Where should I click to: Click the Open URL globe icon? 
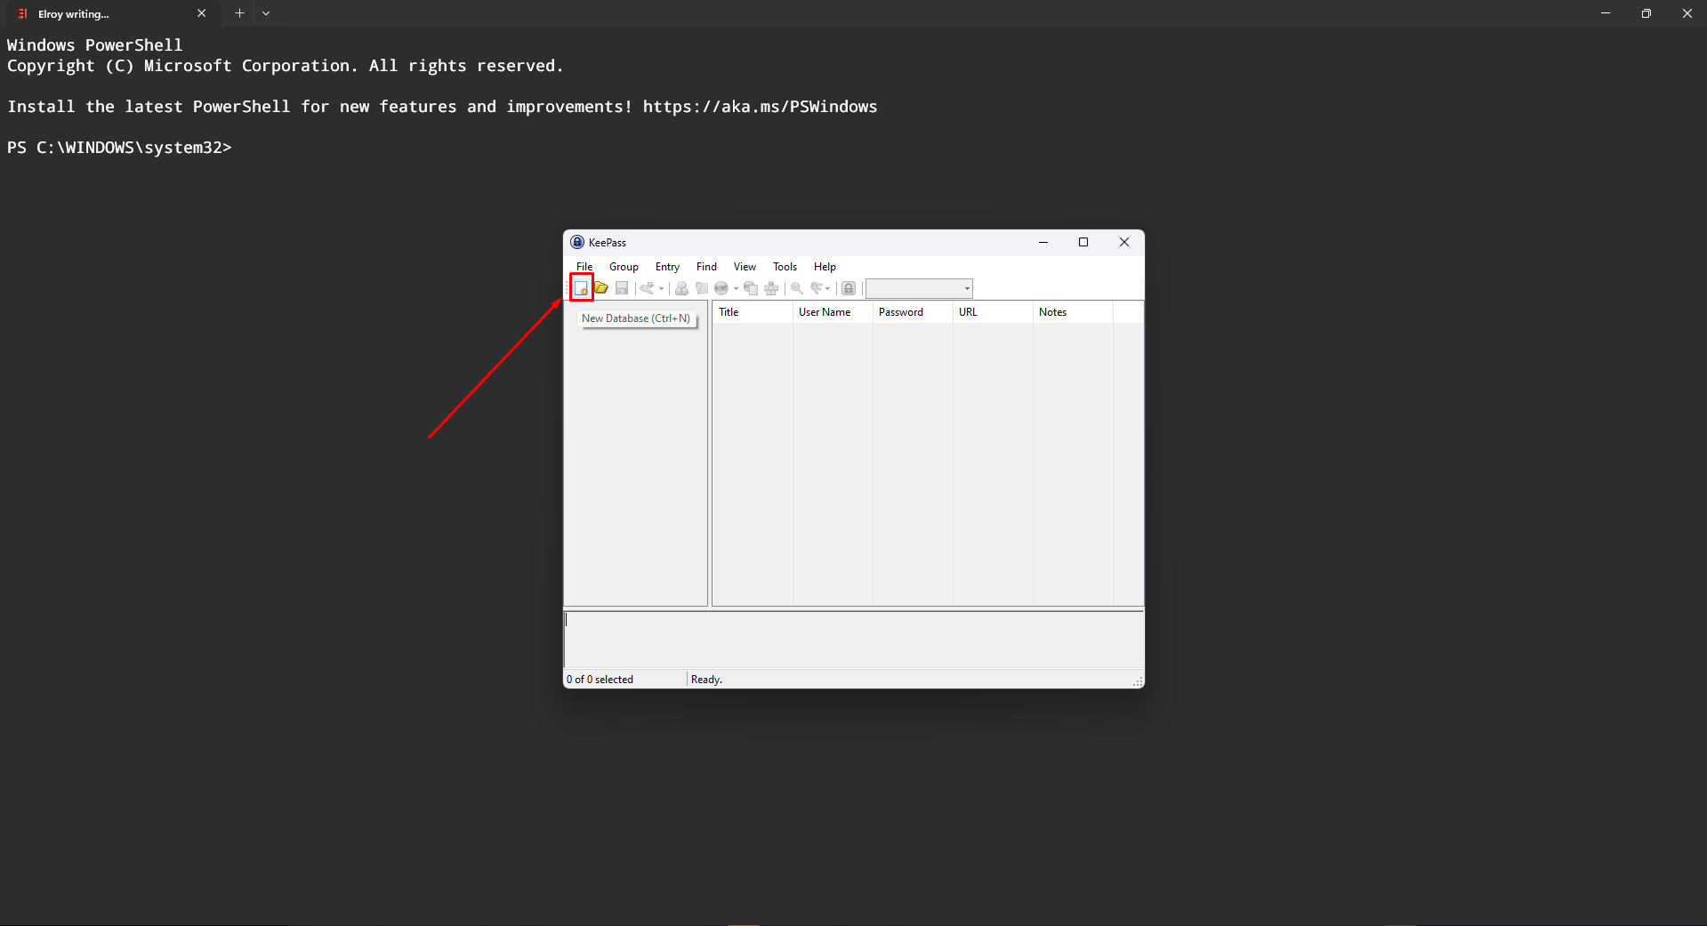pos(721,288)
